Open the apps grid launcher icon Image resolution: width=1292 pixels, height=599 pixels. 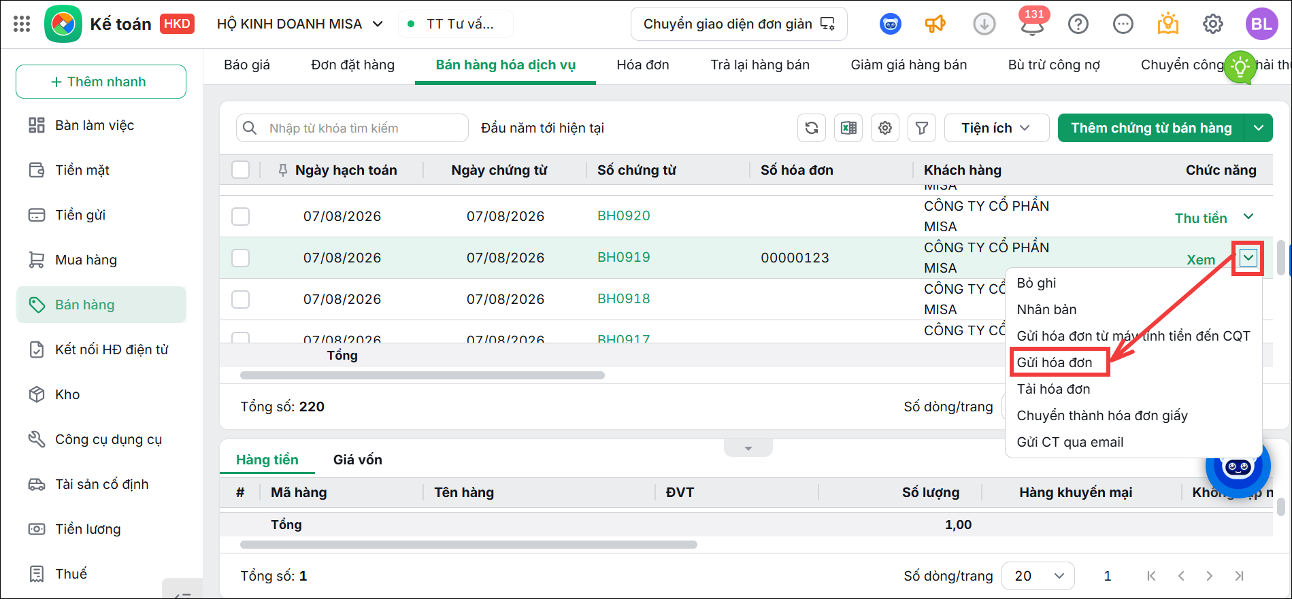pyautogui.click(x=22, y=24)
